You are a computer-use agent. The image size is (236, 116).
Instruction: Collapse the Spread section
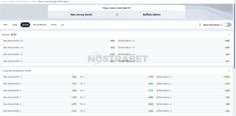pos(229,35)
